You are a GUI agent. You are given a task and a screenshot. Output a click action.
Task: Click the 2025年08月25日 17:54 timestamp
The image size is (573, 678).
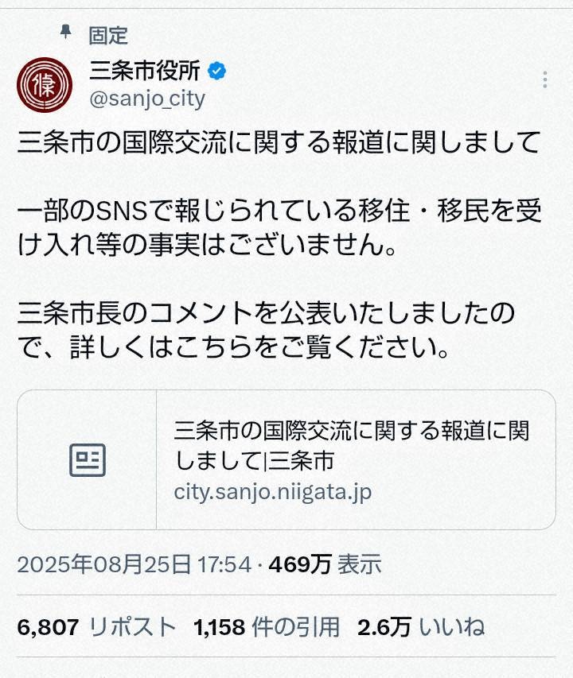(134, 564)
